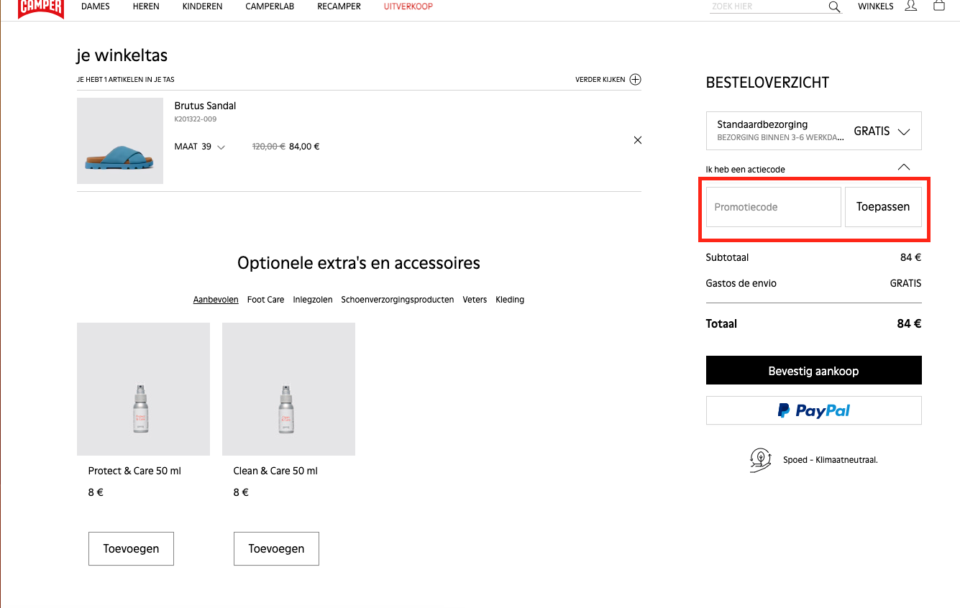The image size is (960, 608).
Task: Remove Brutus Sandal with the X icon
Action: click(x=637, y=140)
